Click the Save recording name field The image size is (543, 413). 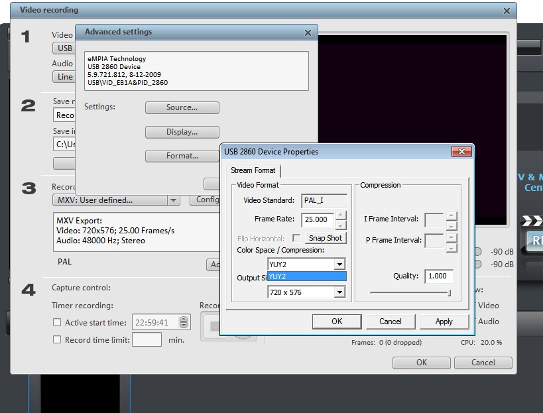point(64,115)
